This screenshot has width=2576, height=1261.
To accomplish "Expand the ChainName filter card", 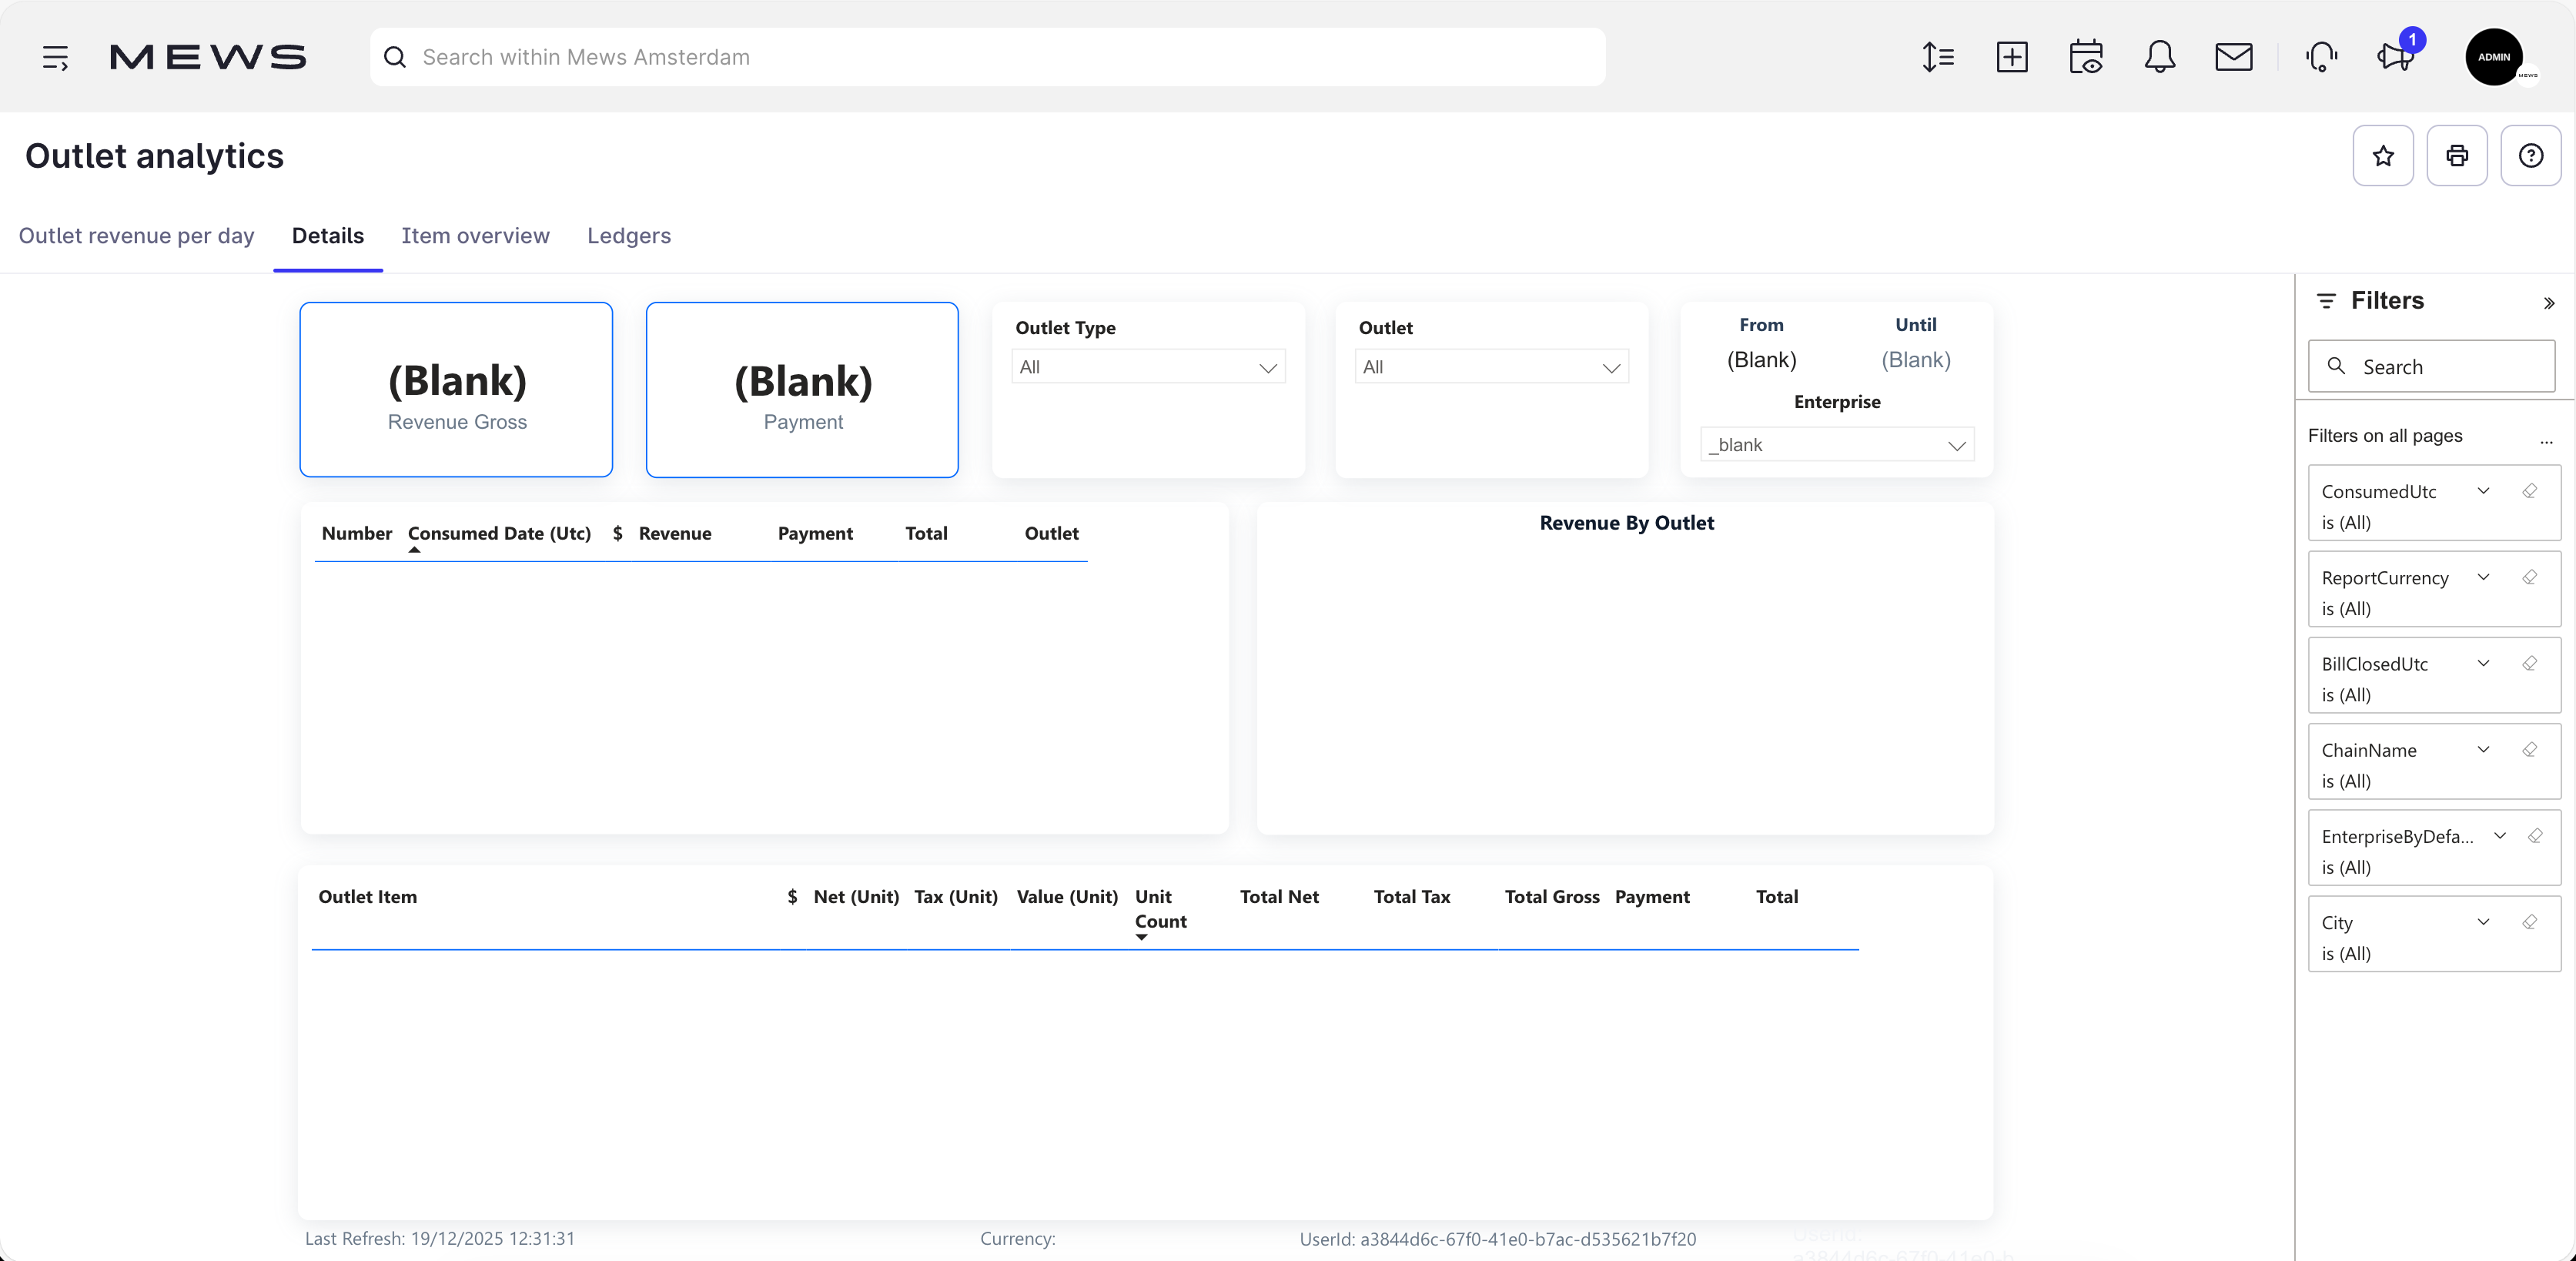I will coord(2483,749).
